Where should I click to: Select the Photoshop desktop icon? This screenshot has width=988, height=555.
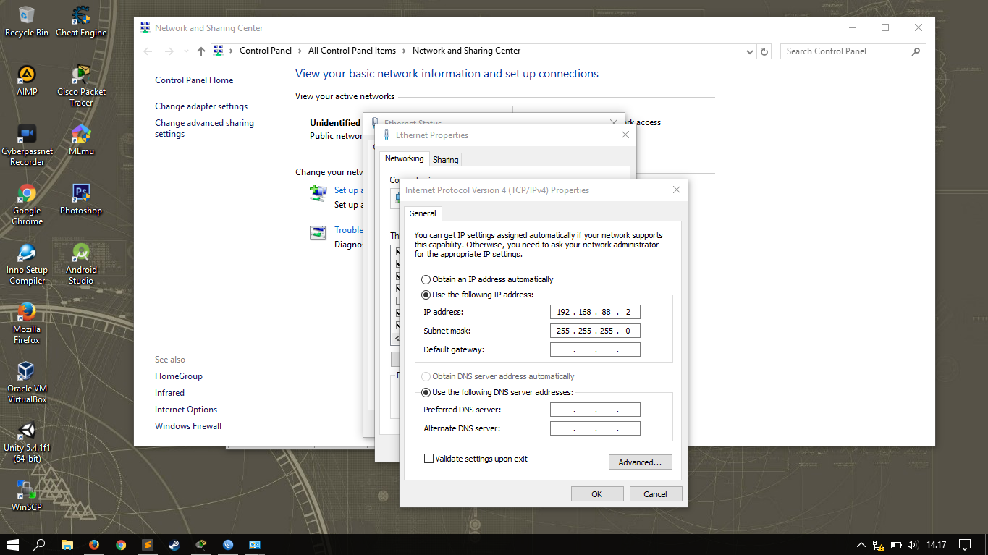click(81, 200)
